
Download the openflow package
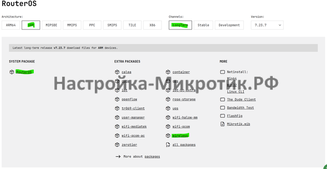(129, 99)
